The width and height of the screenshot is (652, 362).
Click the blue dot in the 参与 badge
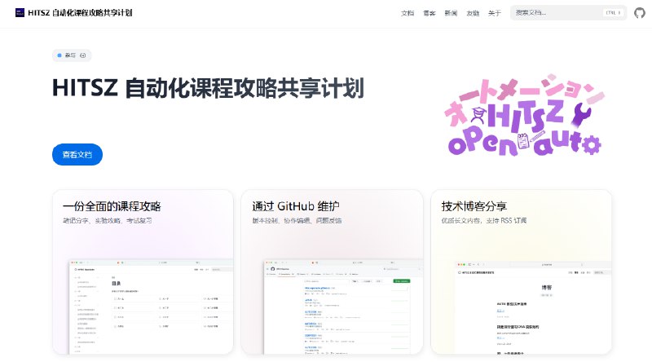pos(59,55)
